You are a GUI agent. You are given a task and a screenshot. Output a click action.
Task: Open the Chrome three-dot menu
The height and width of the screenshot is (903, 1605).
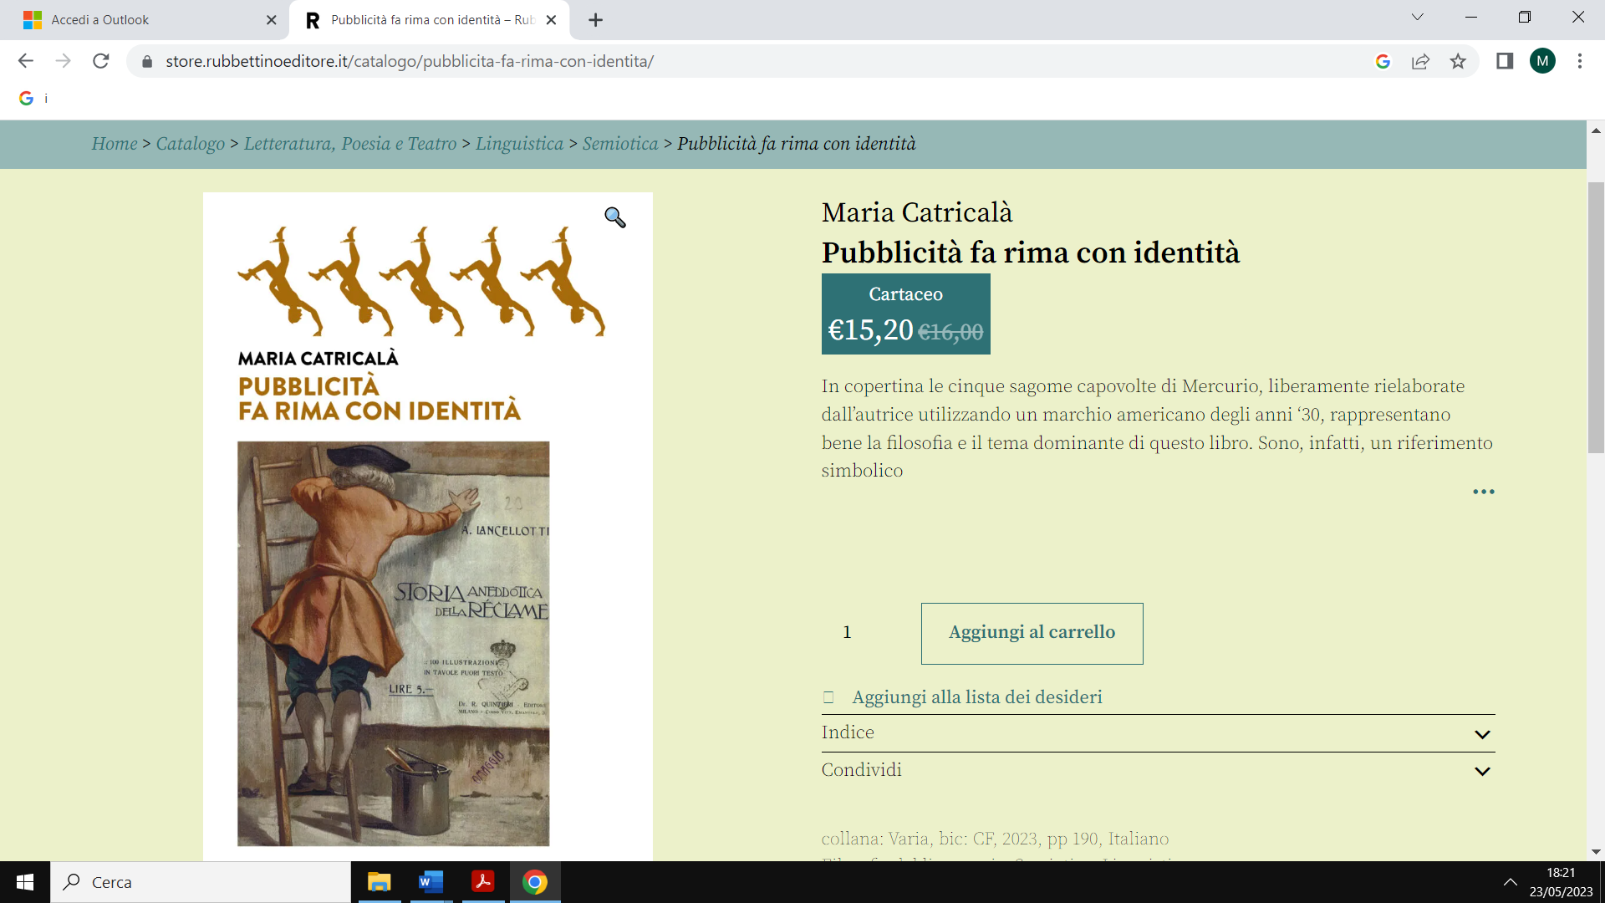[1580, 61]
